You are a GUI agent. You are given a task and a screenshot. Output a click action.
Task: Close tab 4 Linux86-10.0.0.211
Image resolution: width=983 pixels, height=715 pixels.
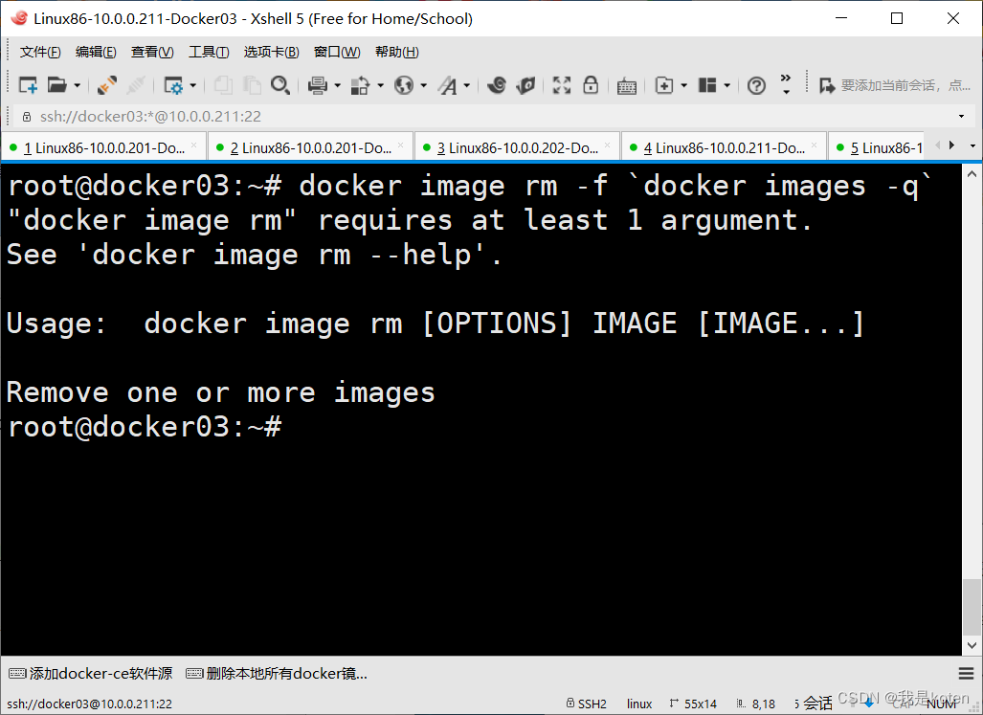[x=815, y=145]
